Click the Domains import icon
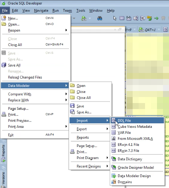Viewport: 169px width, 188px height. coord(114,182)
